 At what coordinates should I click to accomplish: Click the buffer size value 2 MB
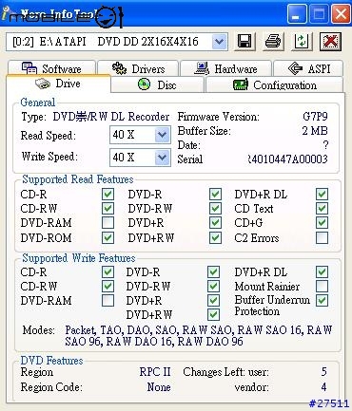pyautogui.click(x=315, y=131)
